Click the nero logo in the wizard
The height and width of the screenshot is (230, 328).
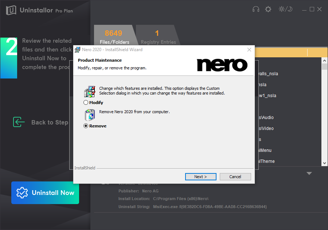click(x=222, y=65)
